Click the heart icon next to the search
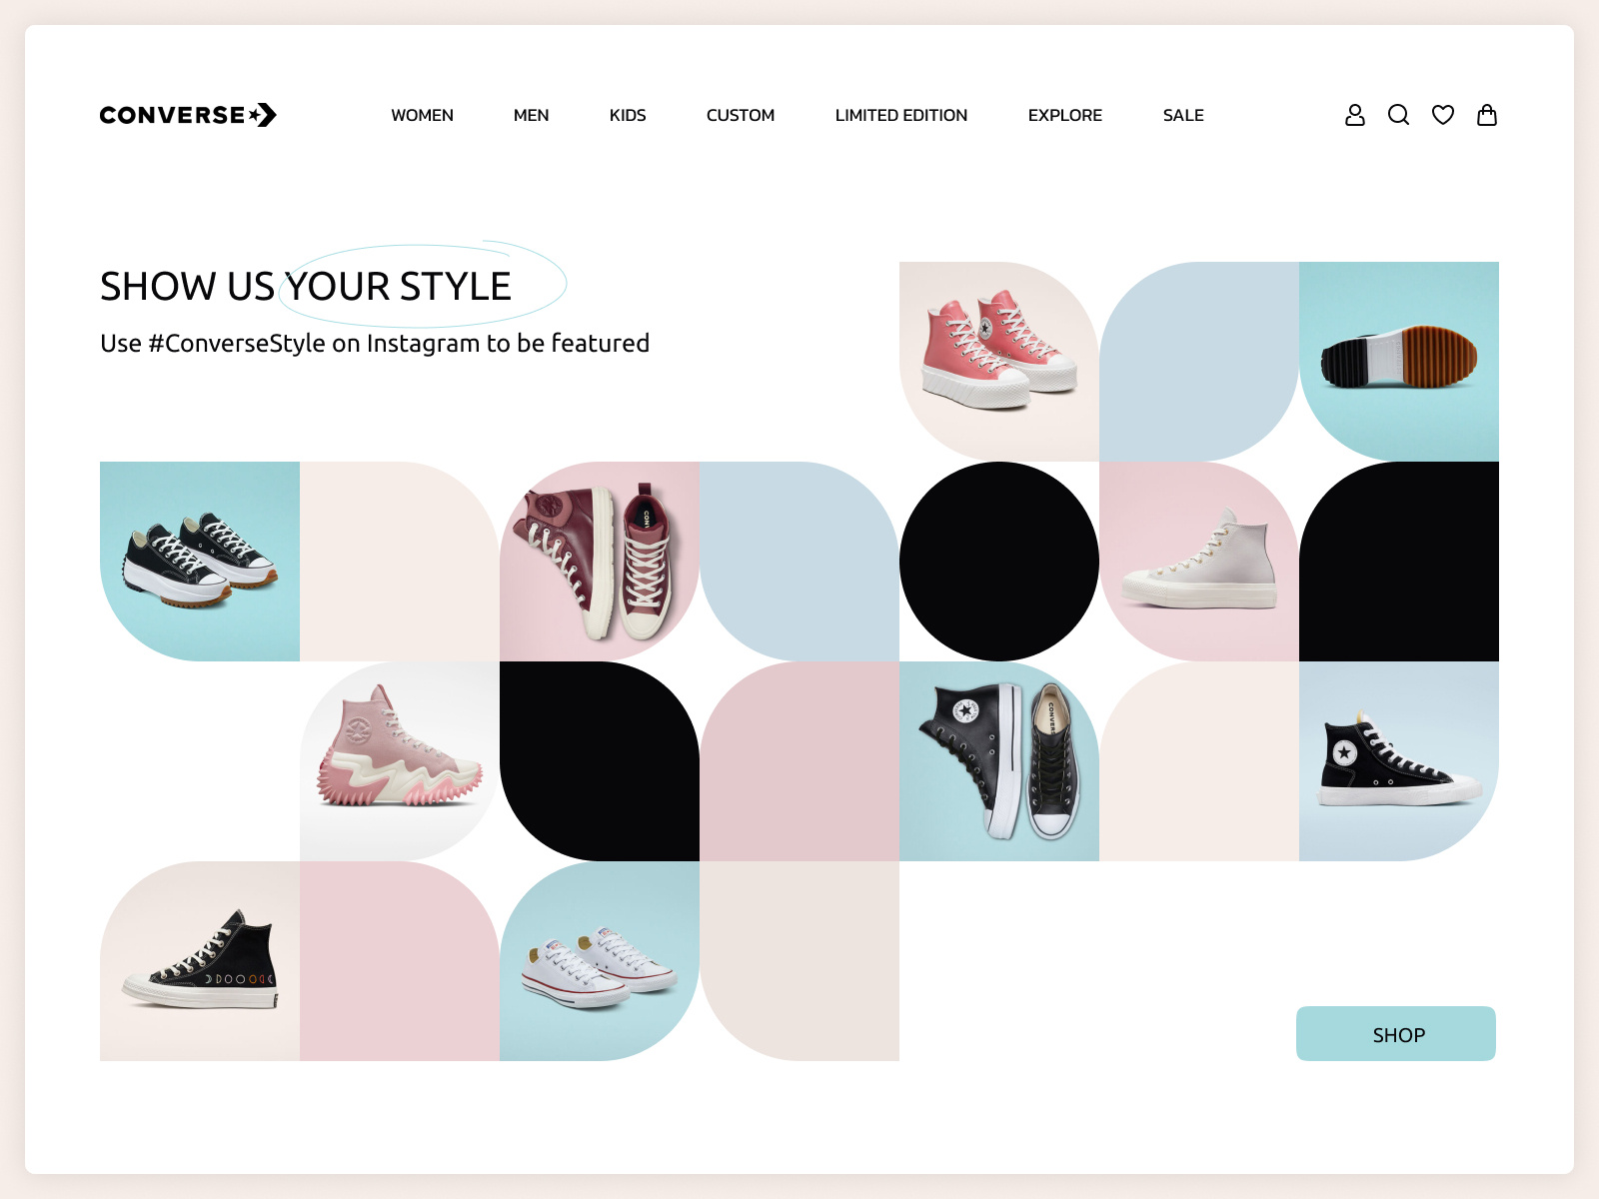Image resolution: width=1599 pixels, height=1199 pixels. coord(1443,115)
